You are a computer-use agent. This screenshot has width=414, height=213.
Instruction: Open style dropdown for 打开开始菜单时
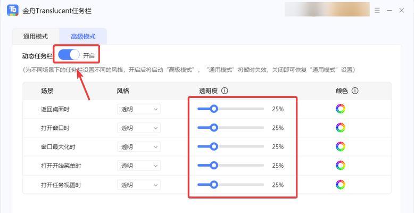(139, 166)
